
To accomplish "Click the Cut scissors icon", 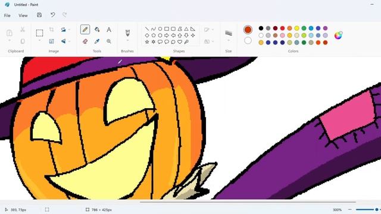I will click(x=23, y=30).
